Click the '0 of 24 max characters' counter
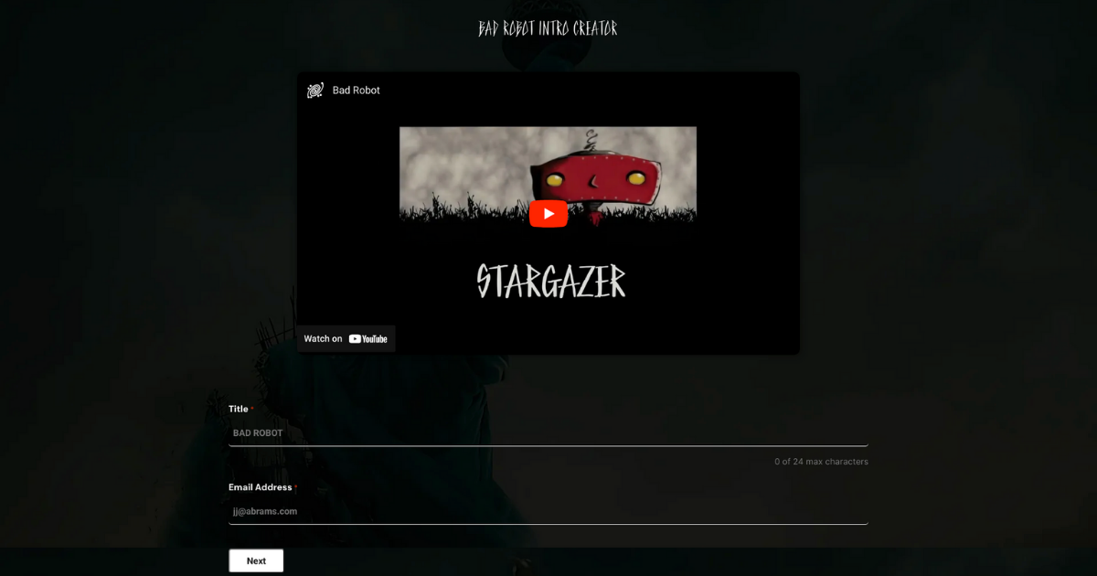 click(x=821, y=462)
